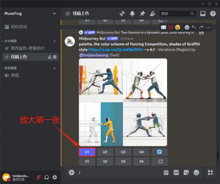React with the 100 emoji
This screenshot has width=220, height=184.
click(x=170, y=27)
